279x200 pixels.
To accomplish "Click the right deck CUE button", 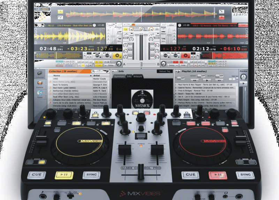I will [190, 175].
